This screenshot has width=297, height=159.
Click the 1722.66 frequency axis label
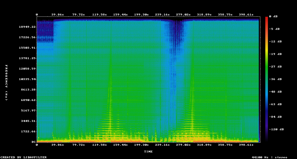click(x=28, y=131)
